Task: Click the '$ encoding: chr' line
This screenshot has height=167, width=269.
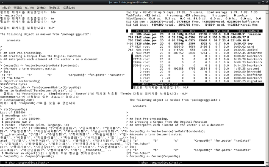Action: [17, 116]
